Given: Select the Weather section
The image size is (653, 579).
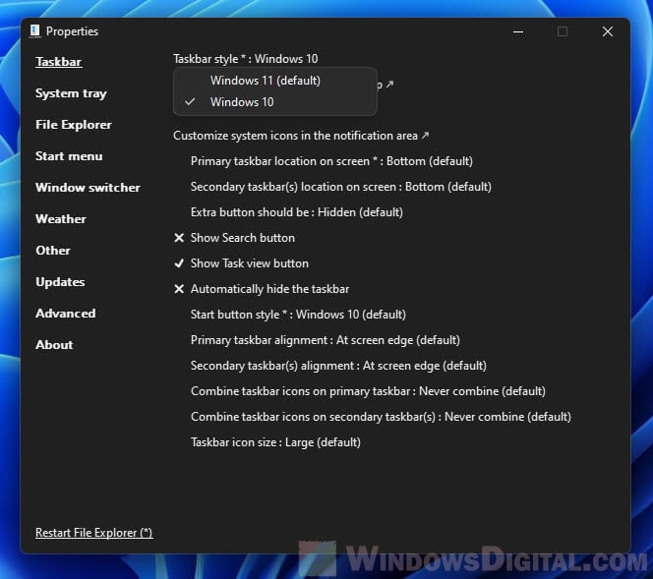Looking at the screenshot, I should pos(61,219).
